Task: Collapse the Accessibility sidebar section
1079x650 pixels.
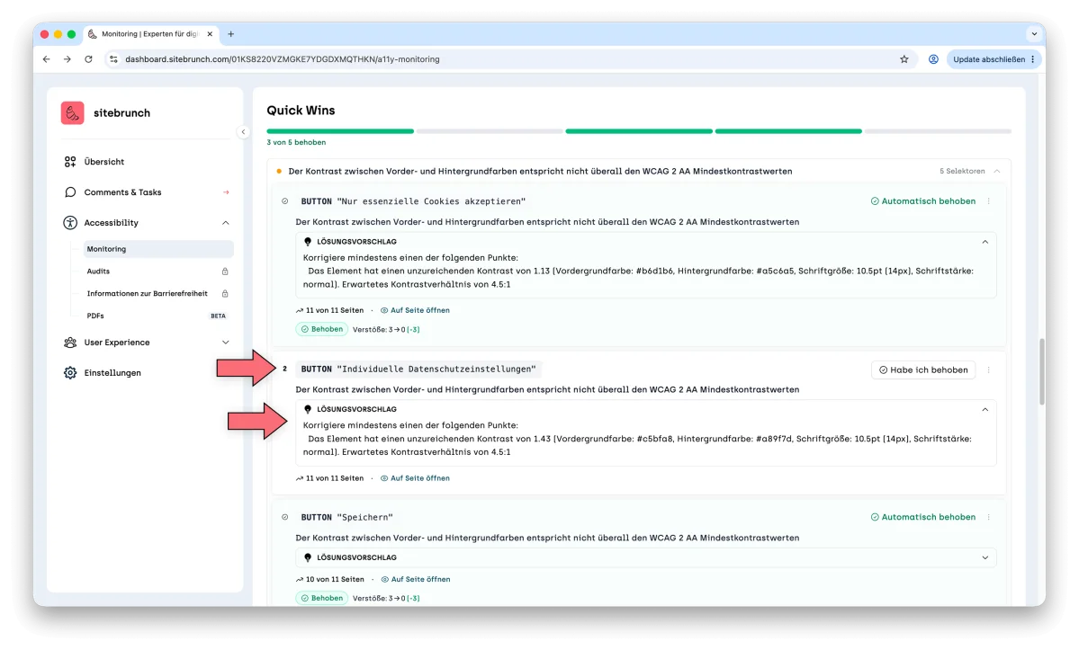Action: tap(225, 223)
